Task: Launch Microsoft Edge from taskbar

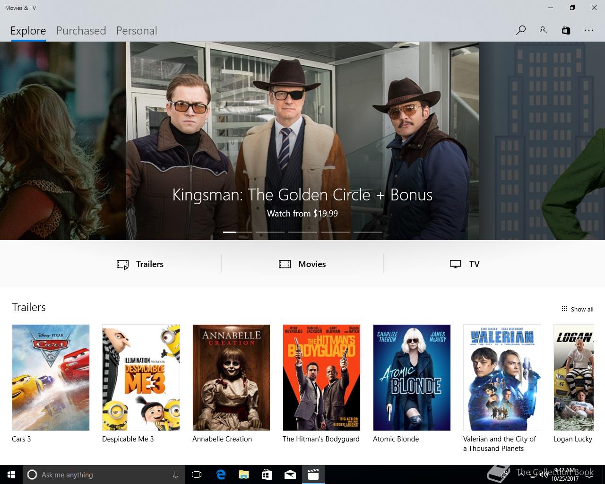Action: click(x=221, y=475)
